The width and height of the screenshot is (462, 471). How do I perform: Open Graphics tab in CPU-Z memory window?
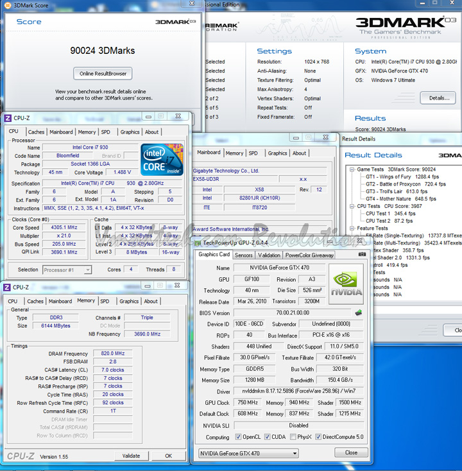coord(129,301)
